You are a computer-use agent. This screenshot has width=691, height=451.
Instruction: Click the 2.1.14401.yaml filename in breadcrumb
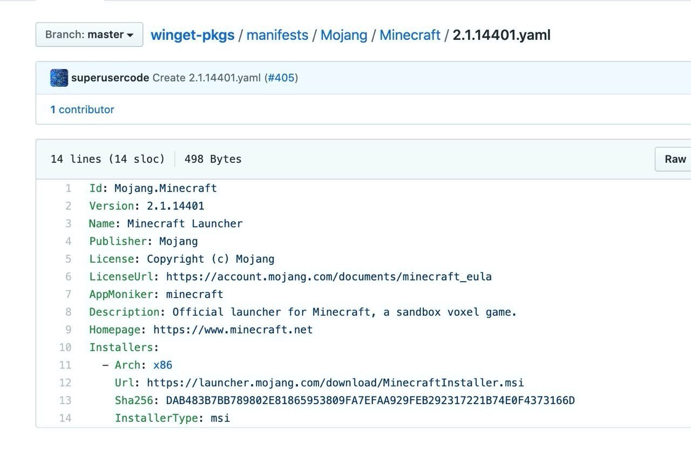coord(502,35)
